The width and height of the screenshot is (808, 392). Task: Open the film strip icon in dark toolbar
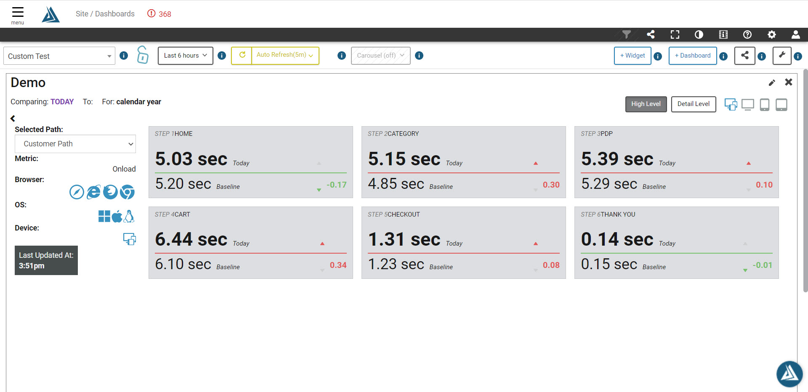click(723, 34)
